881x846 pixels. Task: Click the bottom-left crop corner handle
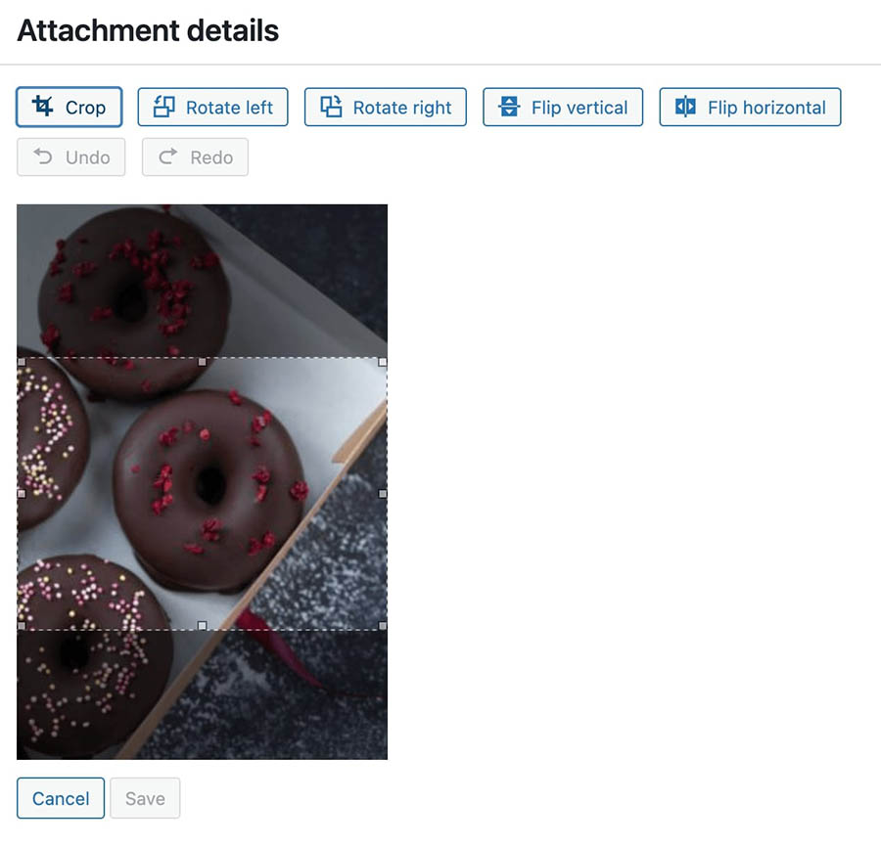coord(22,625)
